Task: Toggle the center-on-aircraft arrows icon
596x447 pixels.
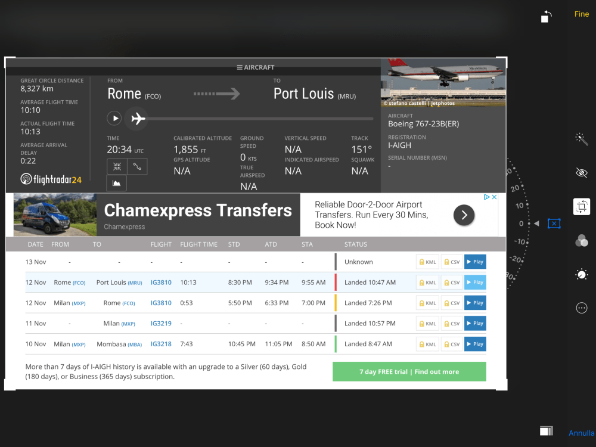Action: pos(116,166)
